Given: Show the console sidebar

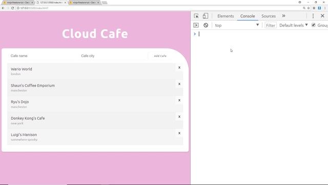Looking at the screenshot, I should coord(196,25).
